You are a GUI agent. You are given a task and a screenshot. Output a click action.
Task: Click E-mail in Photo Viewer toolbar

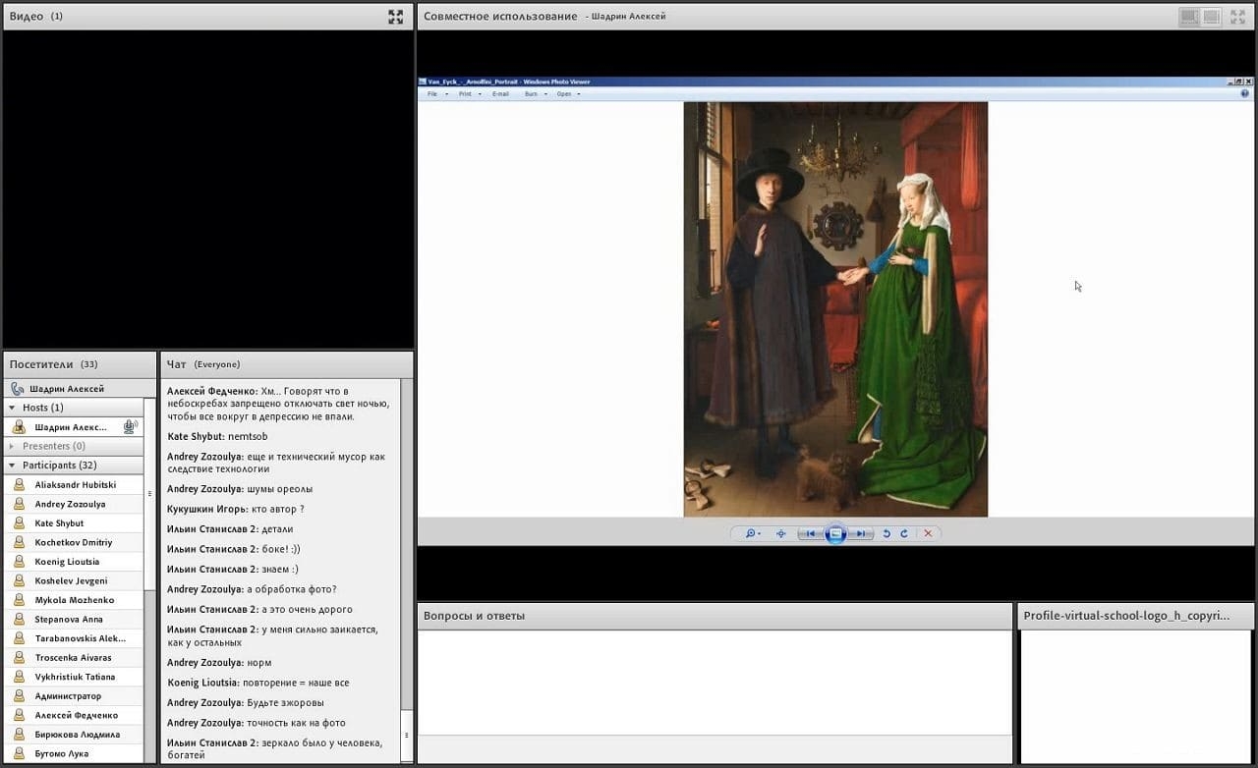[500, 94]
